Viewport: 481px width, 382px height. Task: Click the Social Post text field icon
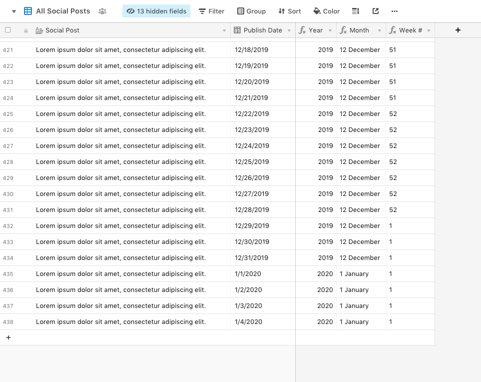pyautogui.click(x=39, y=30)
